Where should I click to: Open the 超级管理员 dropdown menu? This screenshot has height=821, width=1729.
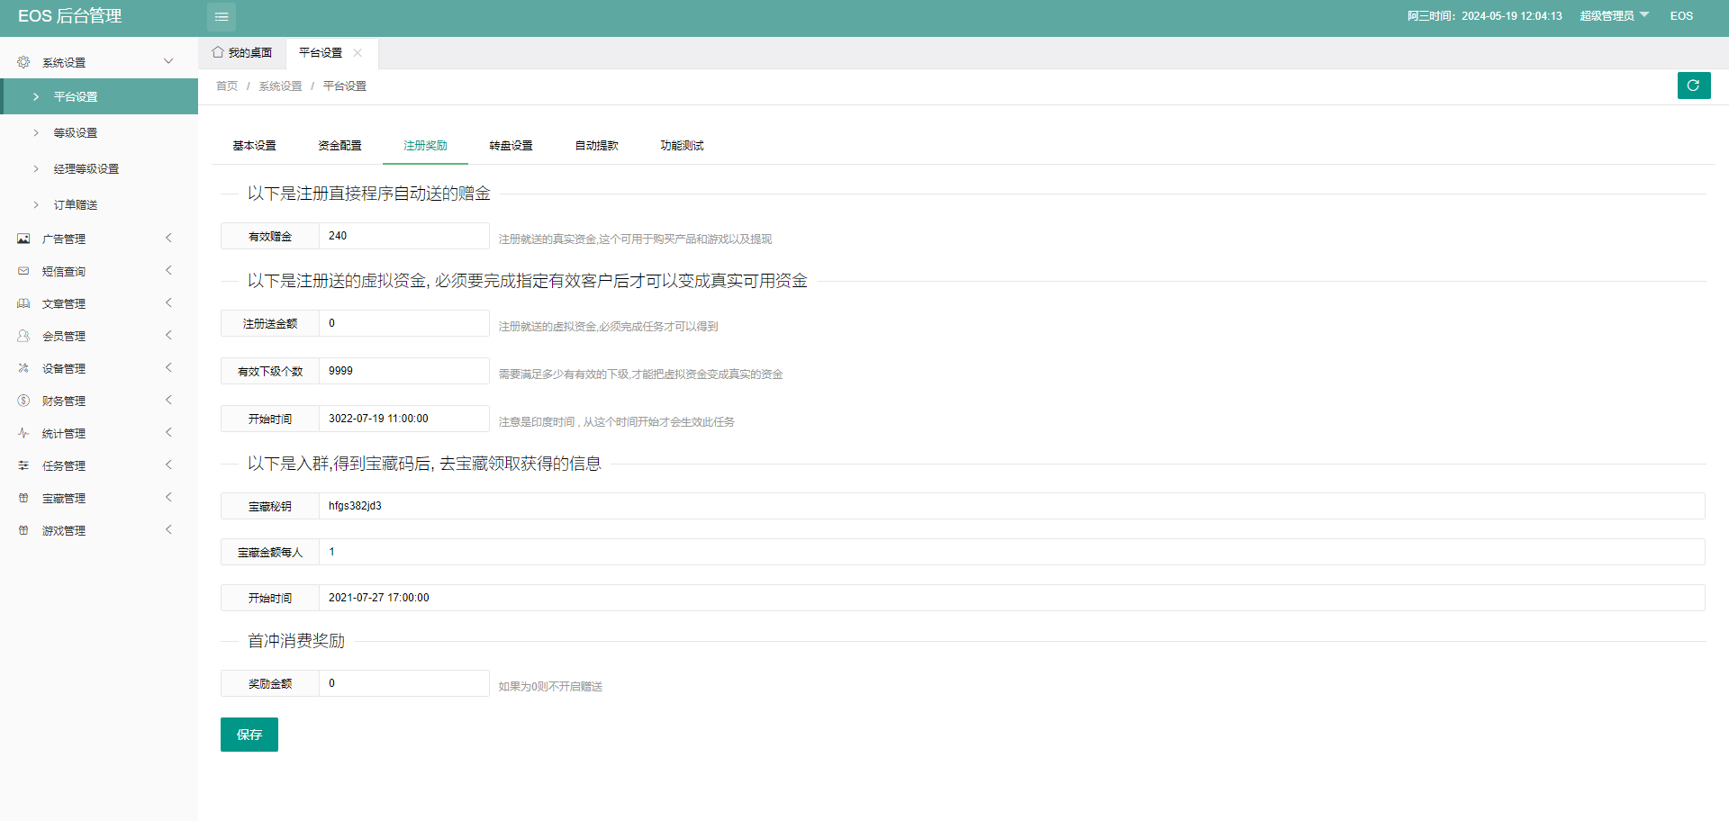[x=1614, y=16]
